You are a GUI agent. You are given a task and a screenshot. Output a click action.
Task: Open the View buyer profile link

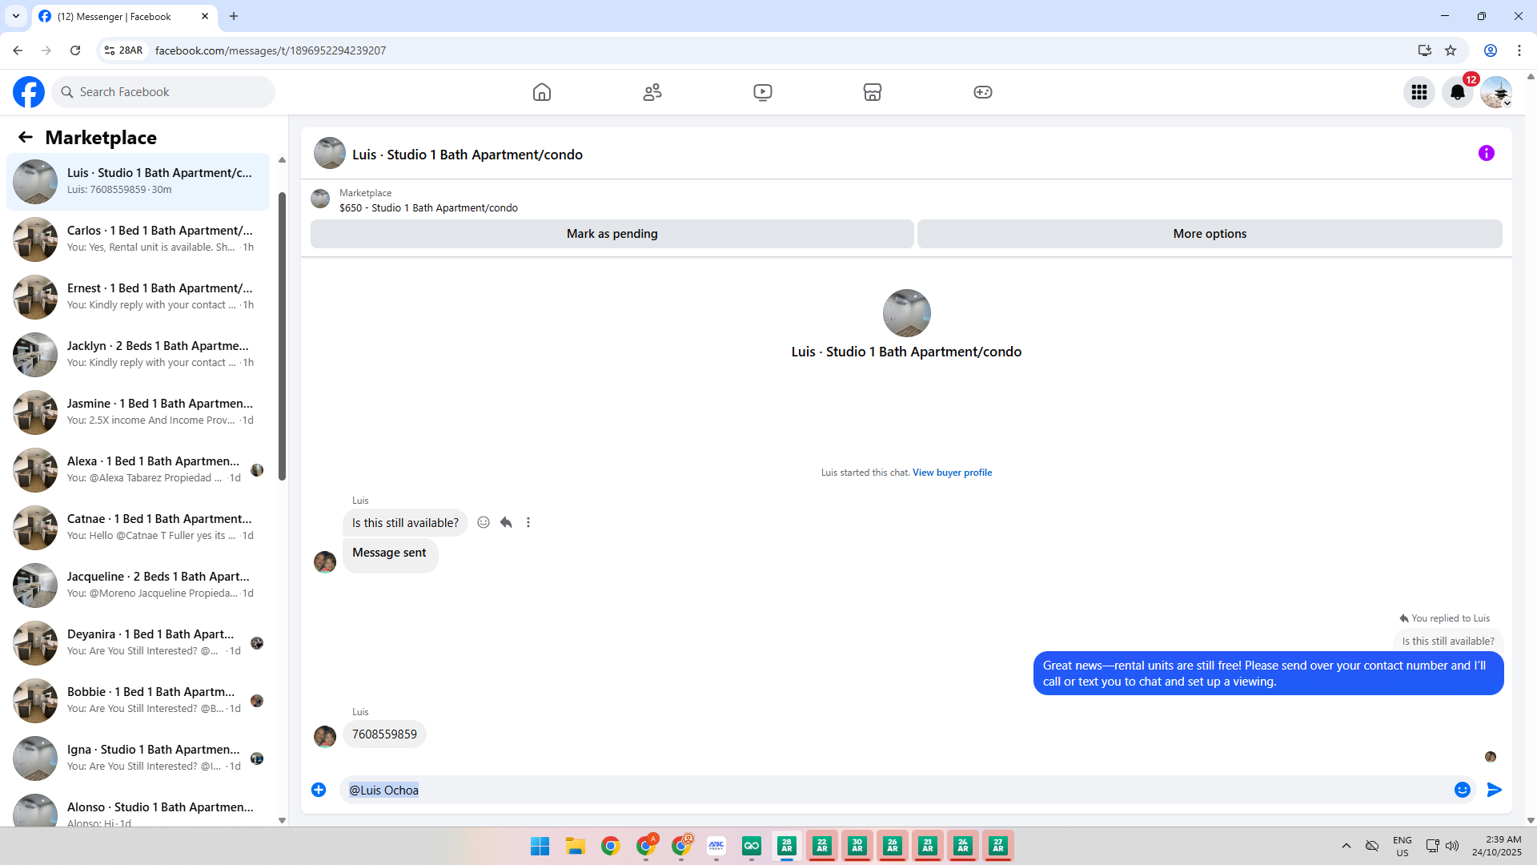pyautogui.click(x=952, y=473)
